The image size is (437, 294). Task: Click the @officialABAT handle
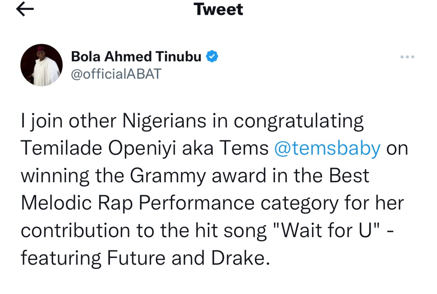(x=116, y=74)
